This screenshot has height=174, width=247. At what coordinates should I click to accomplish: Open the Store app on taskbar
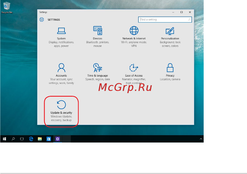[x=49, y=139]
